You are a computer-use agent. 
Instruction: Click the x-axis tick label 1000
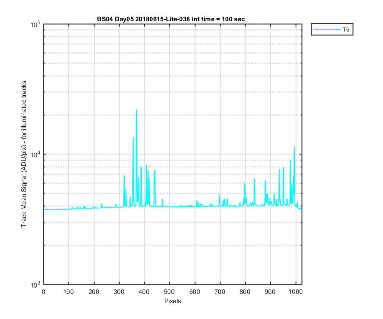tap(296, 292)
